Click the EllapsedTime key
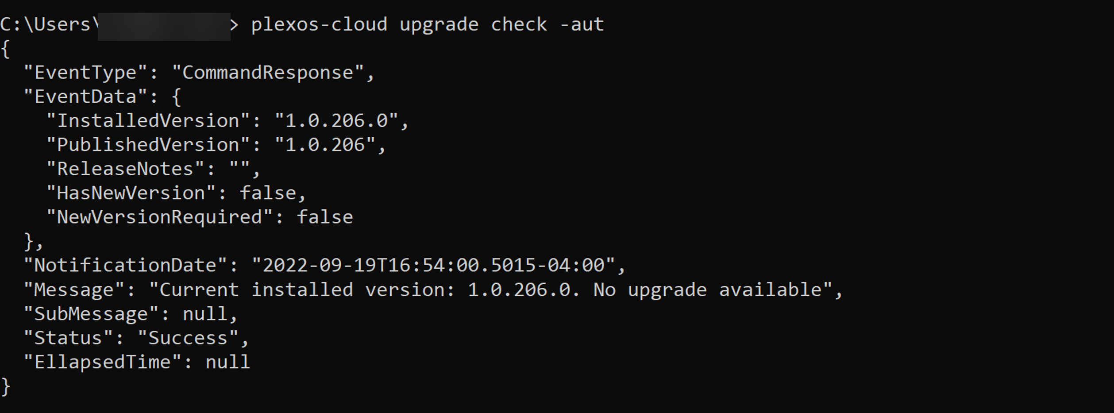 click(x=103, y=362)
